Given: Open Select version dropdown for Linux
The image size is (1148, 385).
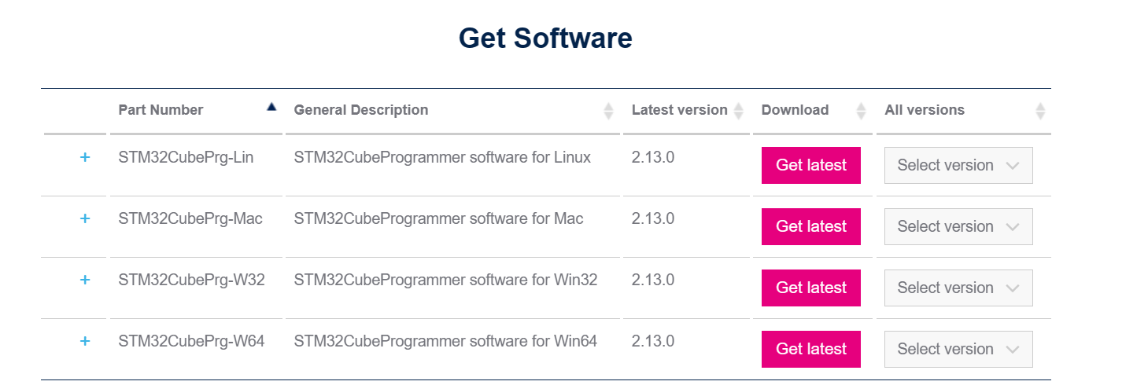Looking at the screenshot, I should coord(958,165).
